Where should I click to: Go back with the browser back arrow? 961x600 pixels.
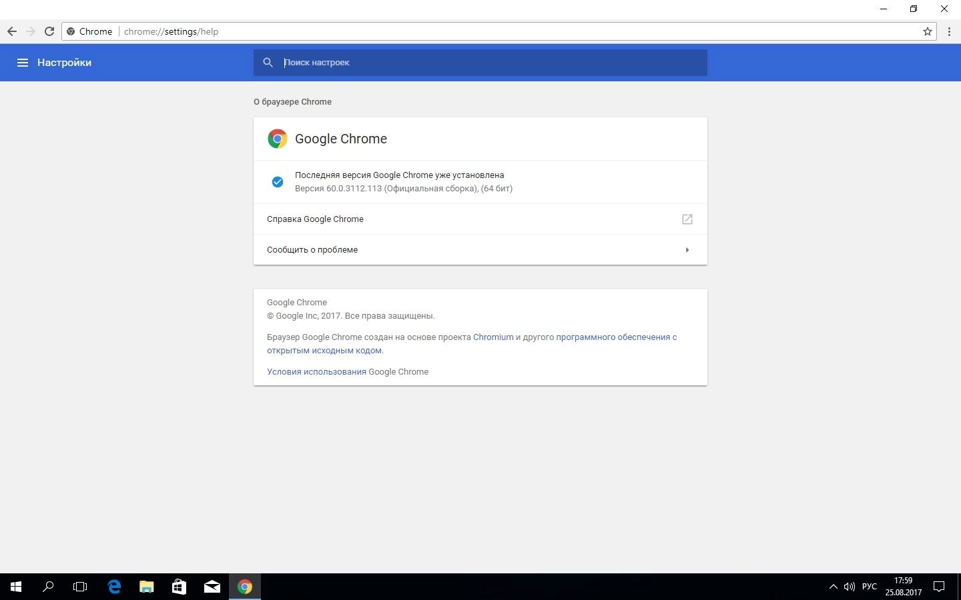[x=11, y=31]
